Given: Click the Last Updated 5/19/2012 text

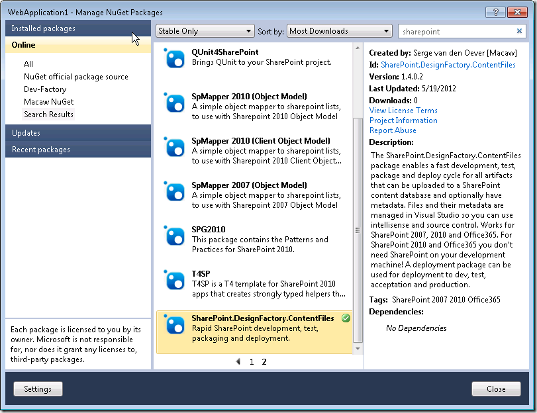Looking at the screenshot, I should click(413, 89).
